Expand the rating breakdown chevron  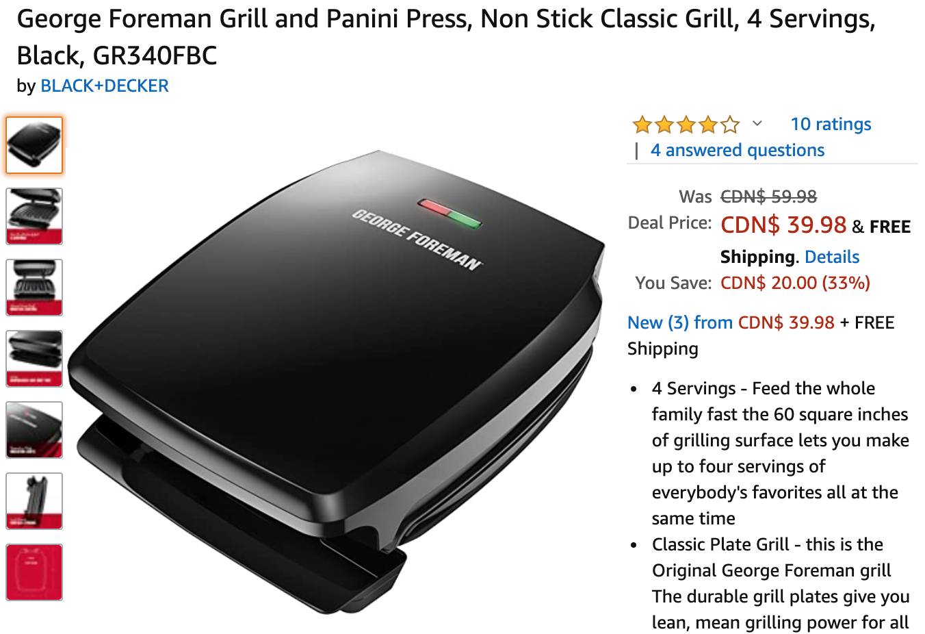pos(757,124)
